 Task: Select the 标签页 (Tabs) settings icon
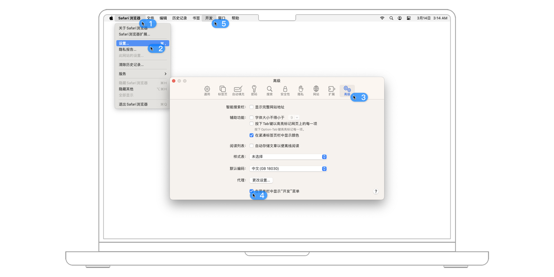(223, 90)
